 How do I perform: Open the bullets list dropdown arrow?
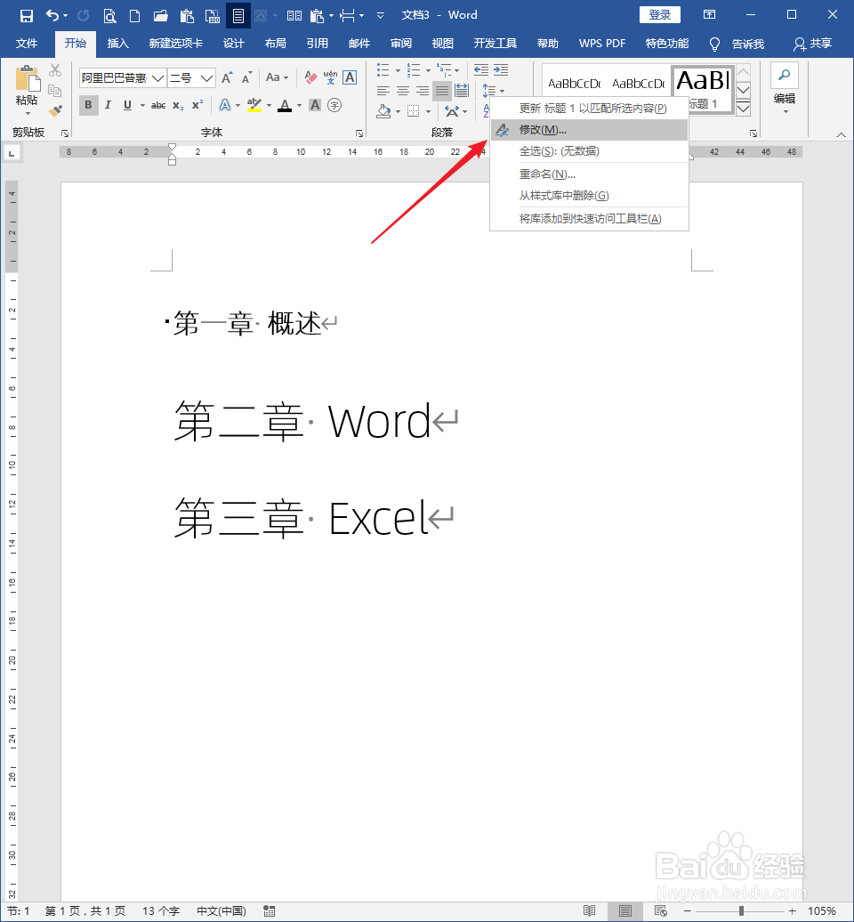[398, 71]
